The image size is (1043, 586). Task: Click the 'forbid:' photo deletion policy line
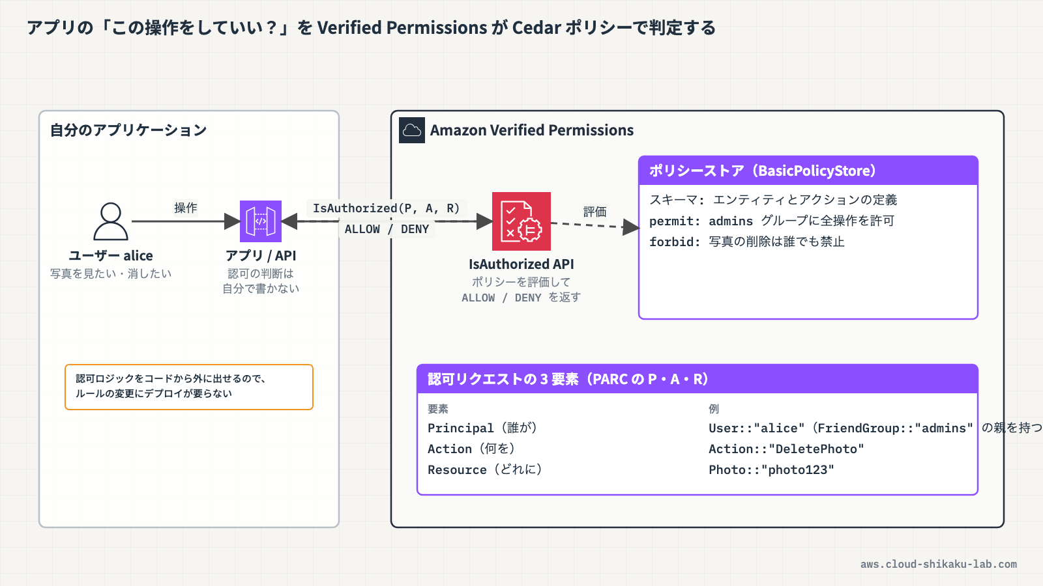coord(747,242)
